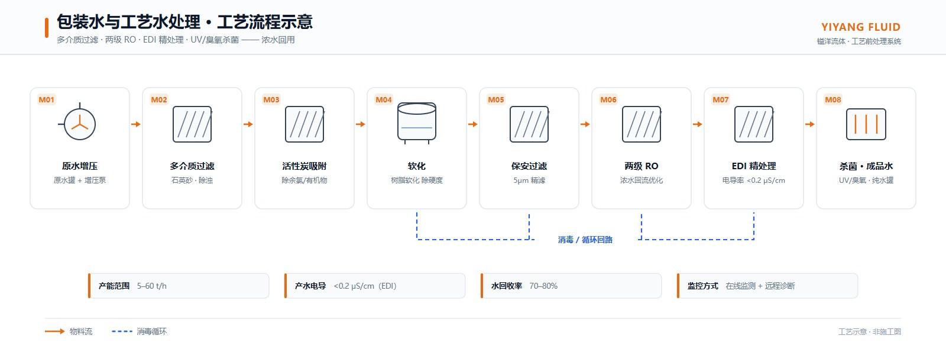Click the 5μm 精滤 description

[x=529, y=180]
